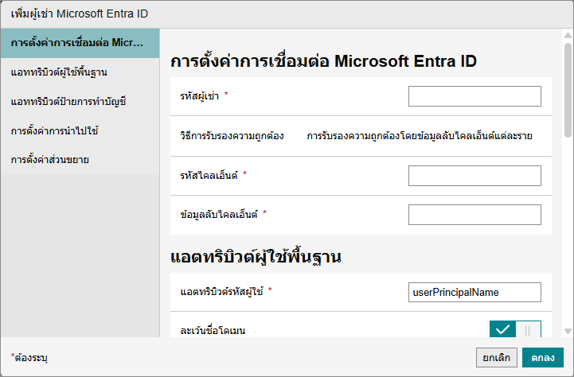Click the heading แอตทริบิวต์ผู้ใช้พื้นฐาน
The width and height of the screenshot is (574, 377).
pyautogui.click(x=256, y=257)
